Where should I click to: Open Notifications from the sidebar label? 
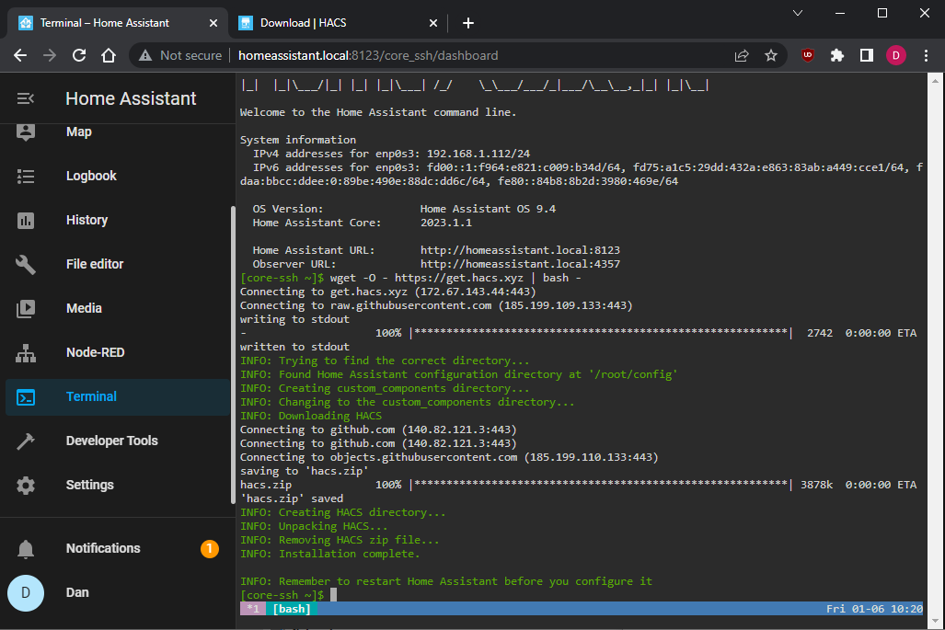pos(103,549)
